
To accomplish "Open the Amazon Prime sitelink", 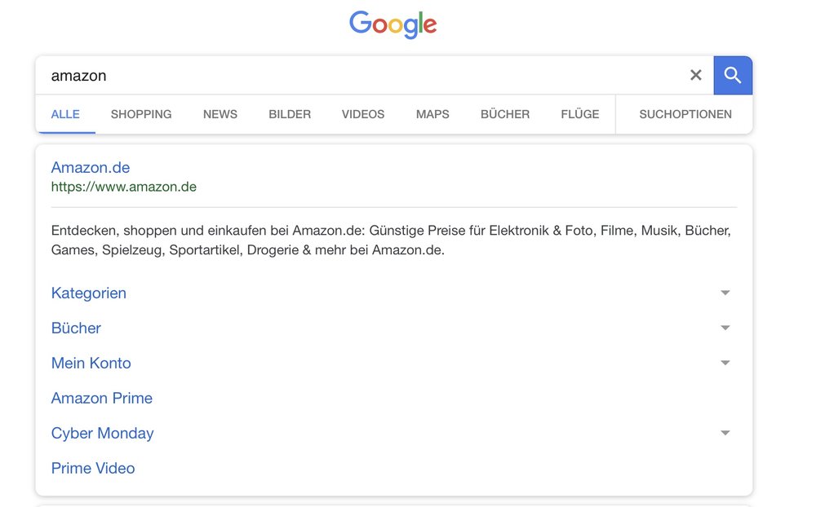I will (x=102, y=399).
